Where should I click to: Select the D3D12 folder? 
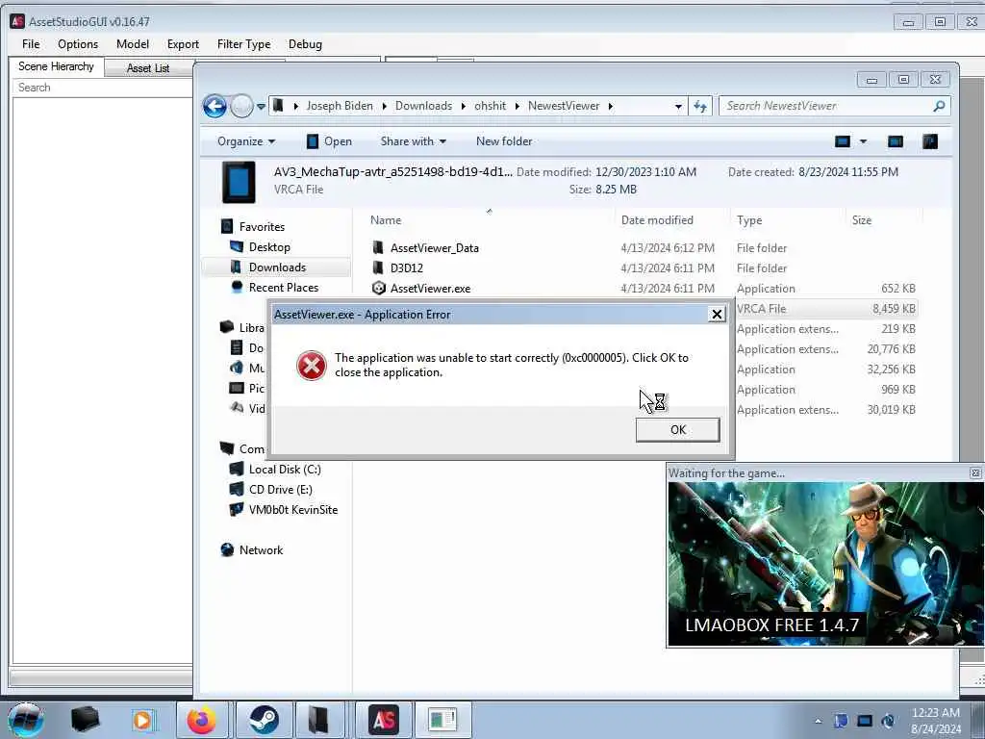(407, 268)
